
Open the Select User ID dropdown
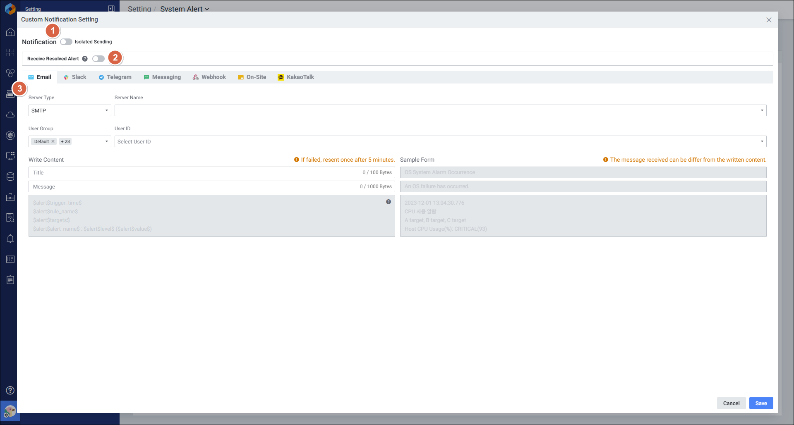coord(440,141)
